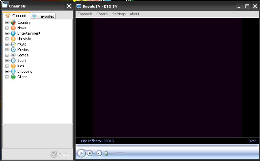Open the Control menu
The width and height of the screenshot is (260, 161).
(102, 14)
